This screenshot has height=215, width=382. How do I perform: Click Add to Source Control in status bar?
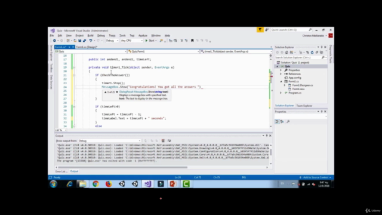click(316, 177)
